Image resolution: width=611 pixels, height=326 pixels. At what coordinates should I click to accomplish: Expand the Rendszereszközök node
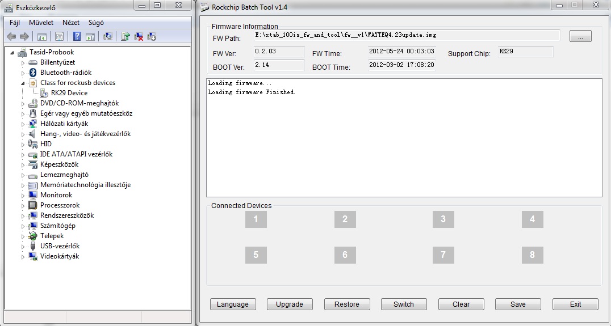[x=23, y=216]
